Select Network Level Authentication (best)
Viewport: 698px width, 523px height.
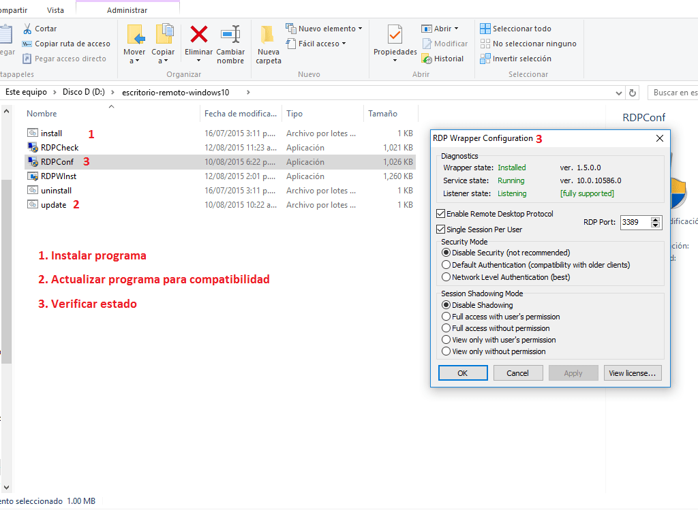pyautogui.click(x=446, y=277)
